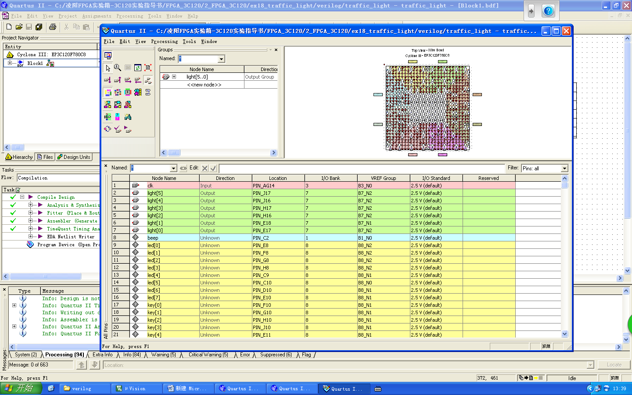Toggle the checkbox next to Task header
The height and width of the screenshot is (395, 632).
pyautogui.click(x=18, y=190)
